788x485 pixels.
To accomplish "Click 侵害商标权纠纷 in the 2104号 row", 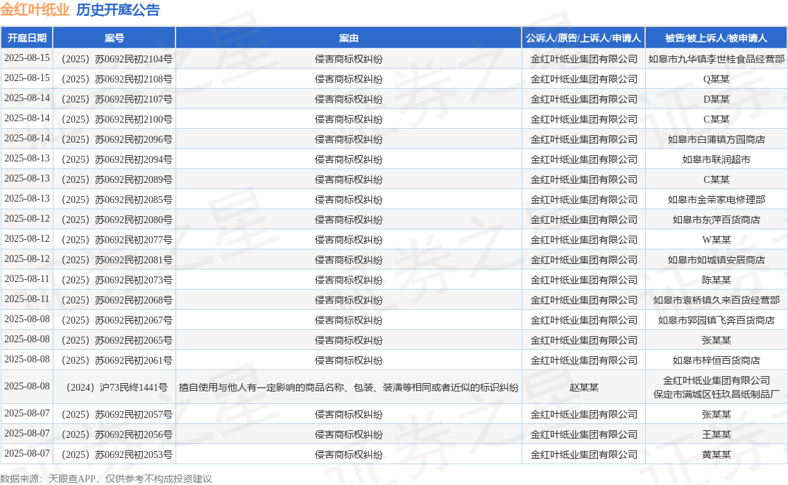I will (x=349, y=59).
